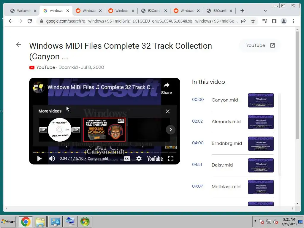
Task: Reload the current page
Action: pos(30,21)
